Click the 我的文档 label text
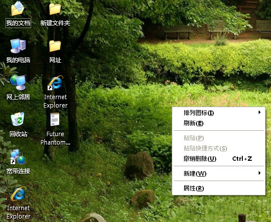The image size is (271, 222). point(18,23)
